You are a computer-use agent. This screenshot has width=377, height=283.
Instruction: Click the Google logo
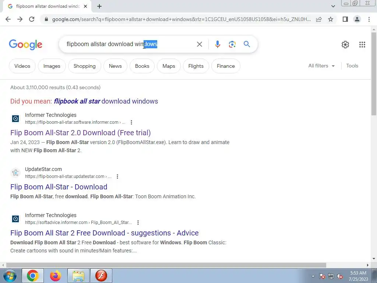[25, 45]
